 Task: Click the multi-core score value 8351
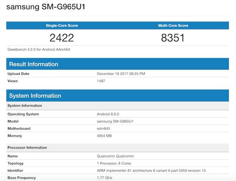pos(173,38)
